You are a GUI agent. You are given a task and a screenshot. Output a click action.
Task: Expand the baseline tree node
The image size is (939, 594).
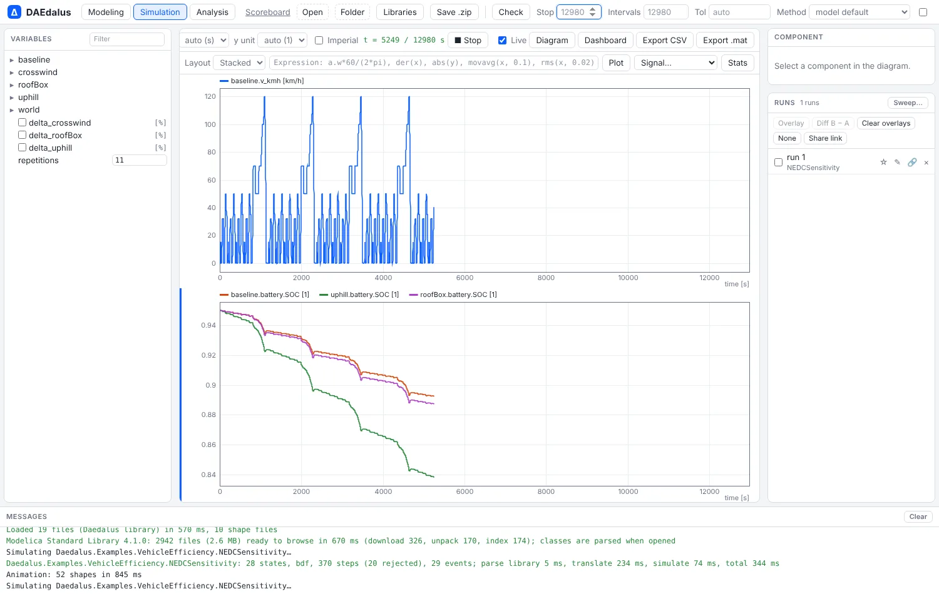point(12,60)
